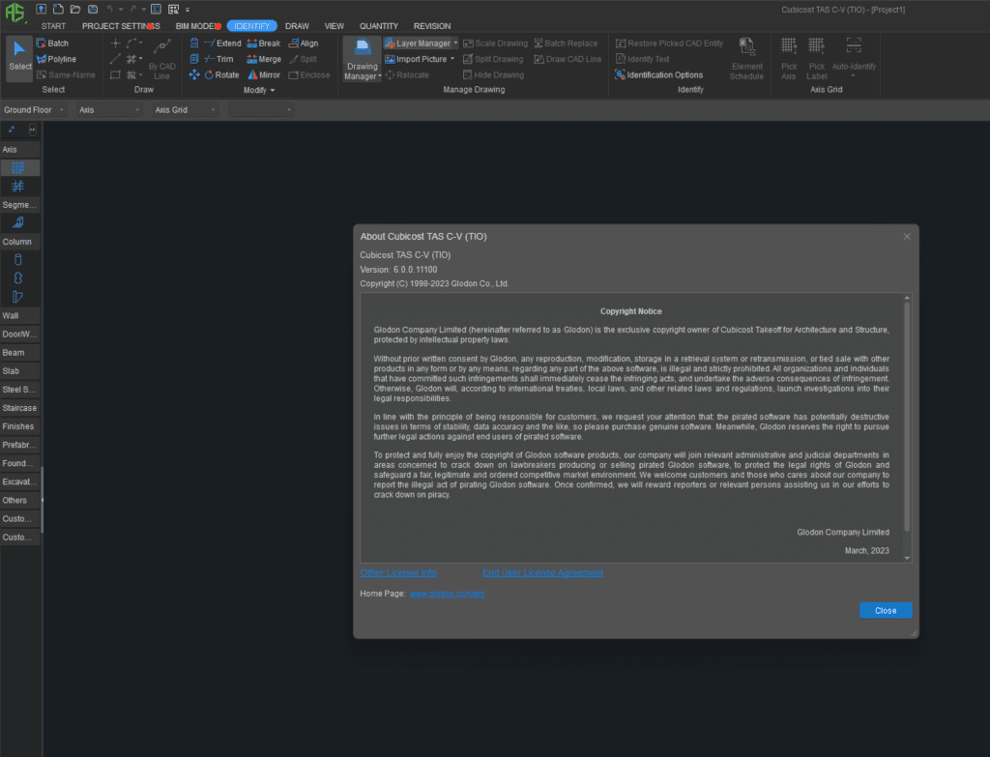Click the Break tool in Modify
990x757 pixels.
262,44
